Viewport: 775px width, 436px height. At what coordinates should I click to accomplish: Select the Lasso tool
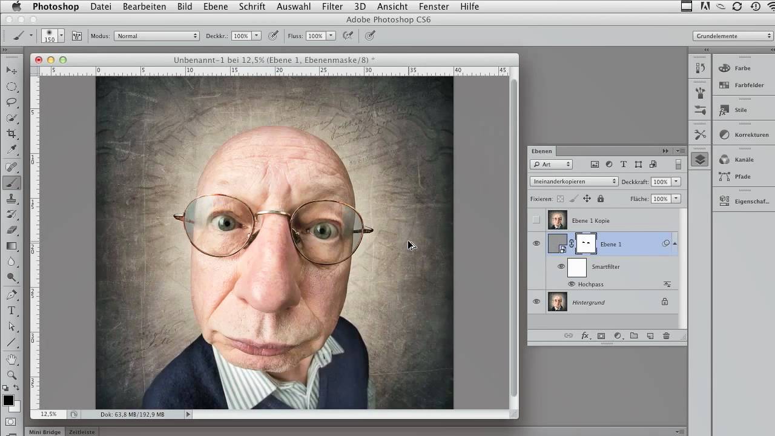[12, 102]
